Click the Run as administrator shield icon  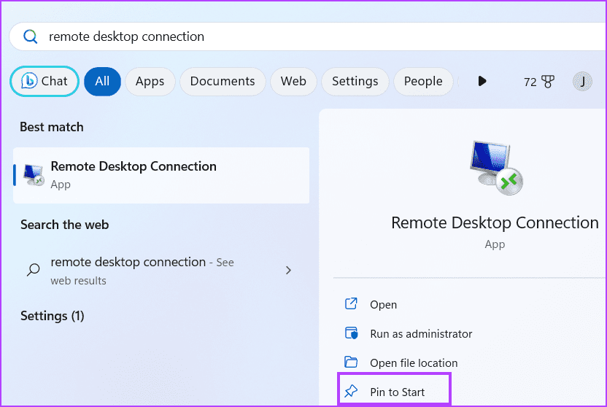(351, 333)
